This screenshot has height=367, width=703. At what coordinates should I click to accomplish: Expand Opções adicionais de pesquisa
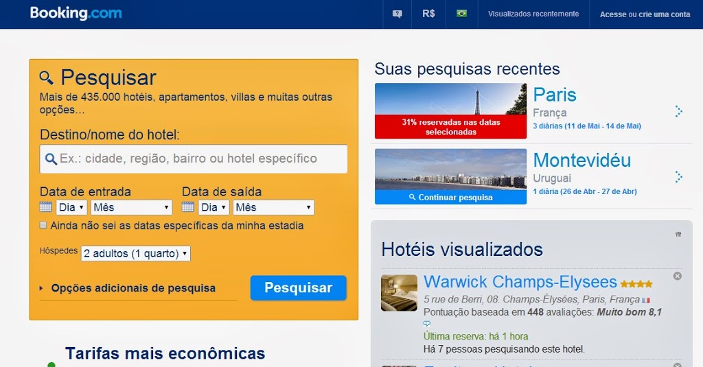click(132, 289)
